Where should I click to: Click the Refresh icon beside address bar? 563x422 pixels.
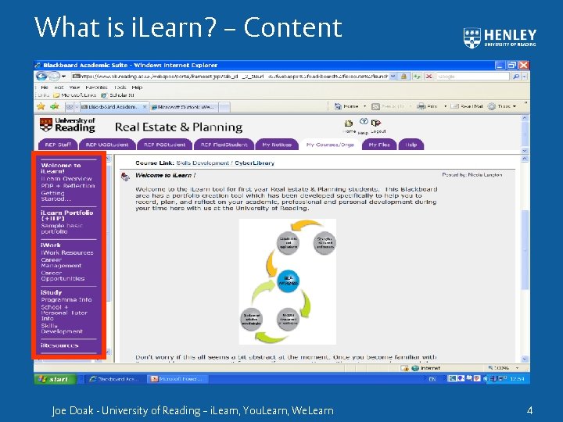417,77
